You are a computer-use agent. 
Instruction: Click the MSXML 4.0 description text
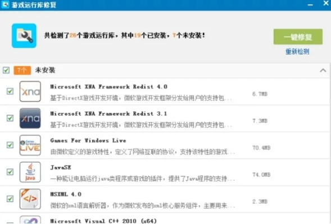(143, 206)
